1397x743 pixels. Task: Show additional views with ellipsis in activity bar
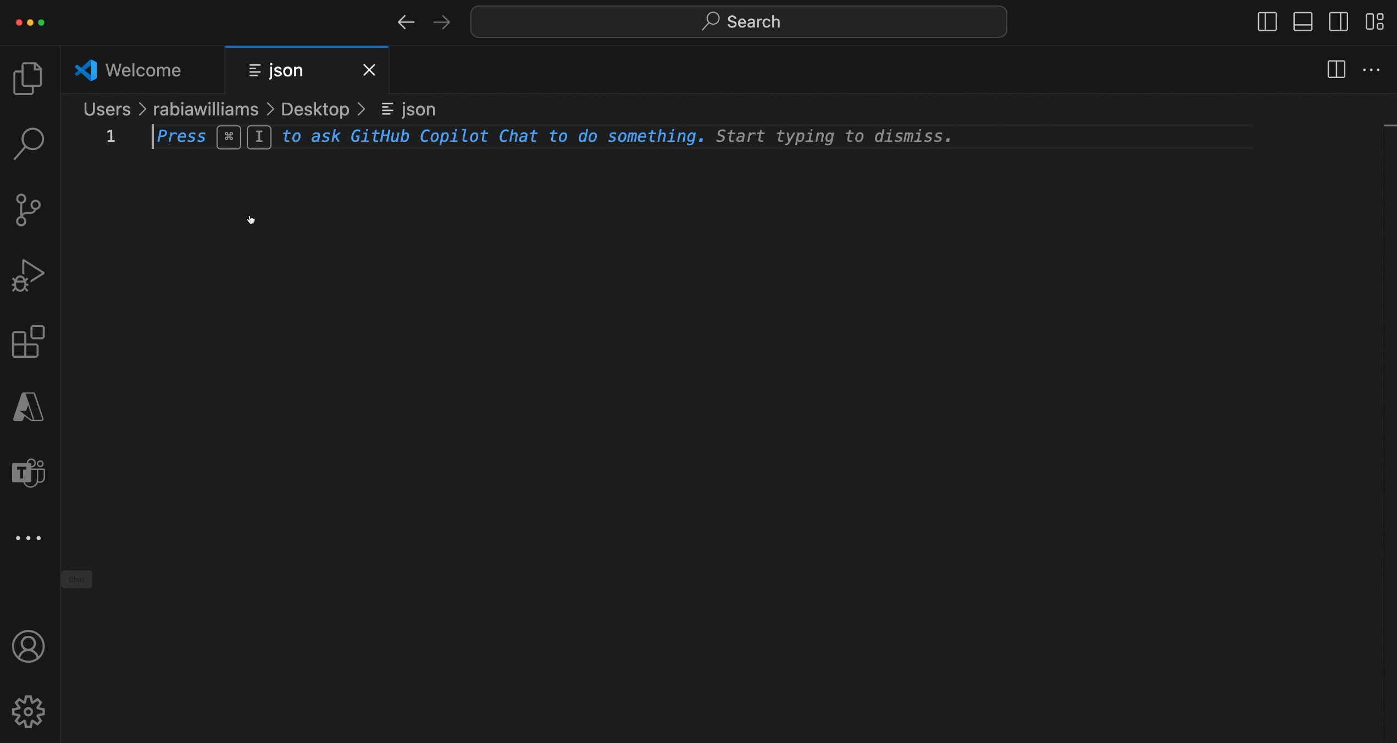28,538
